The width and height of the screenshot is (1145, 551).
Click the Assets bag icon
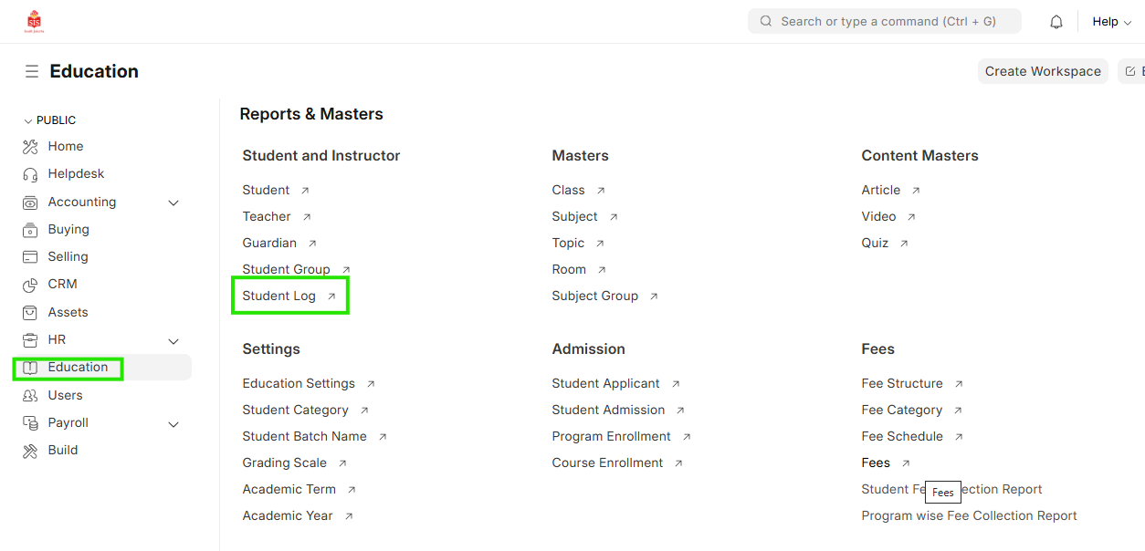(x=30, y=313)
